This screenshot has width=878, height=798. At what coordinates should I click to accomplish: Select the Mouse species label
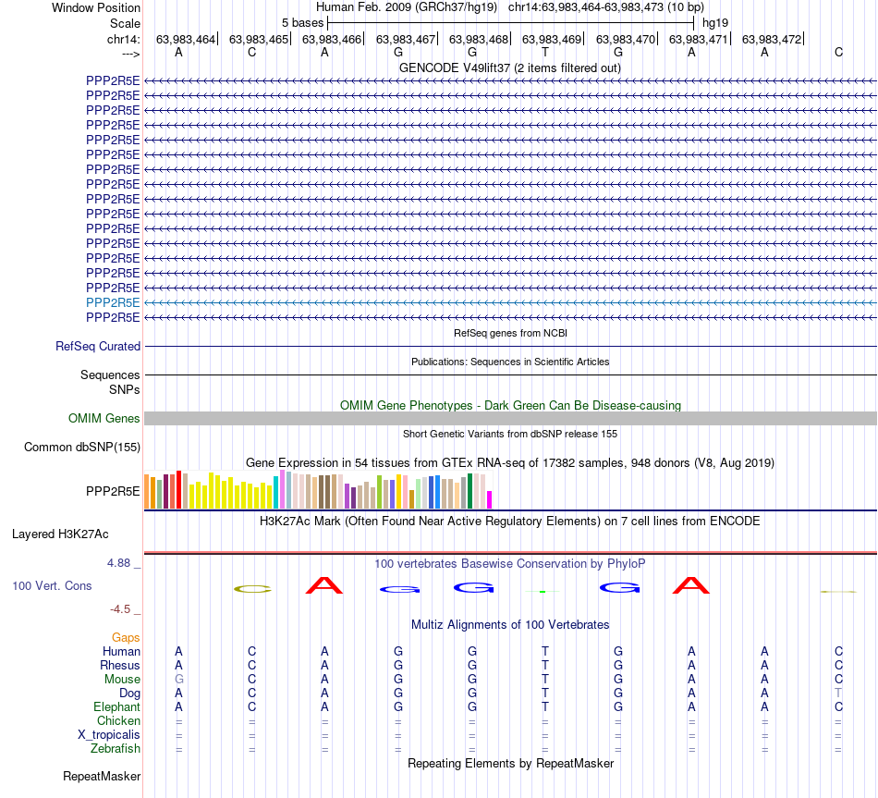pos(122,680)
